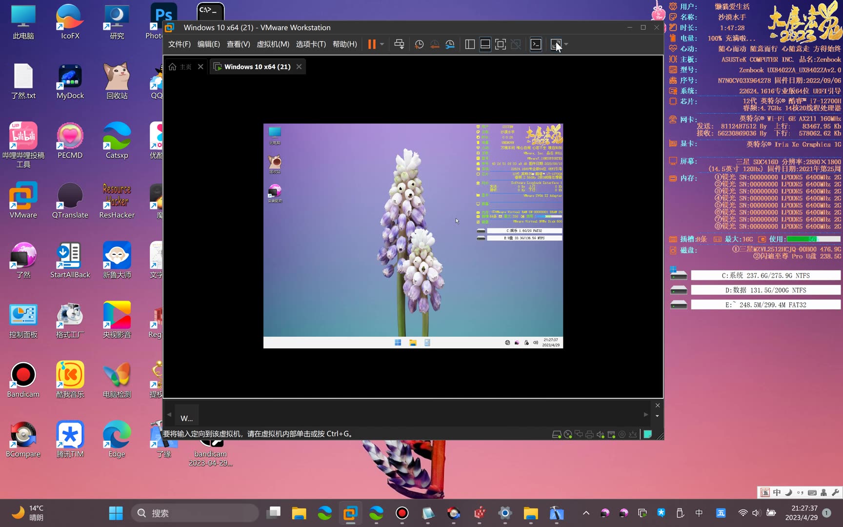Click the message log icon in VMware status bar
This screenshot has width=843, height=527.
[648, 434]
